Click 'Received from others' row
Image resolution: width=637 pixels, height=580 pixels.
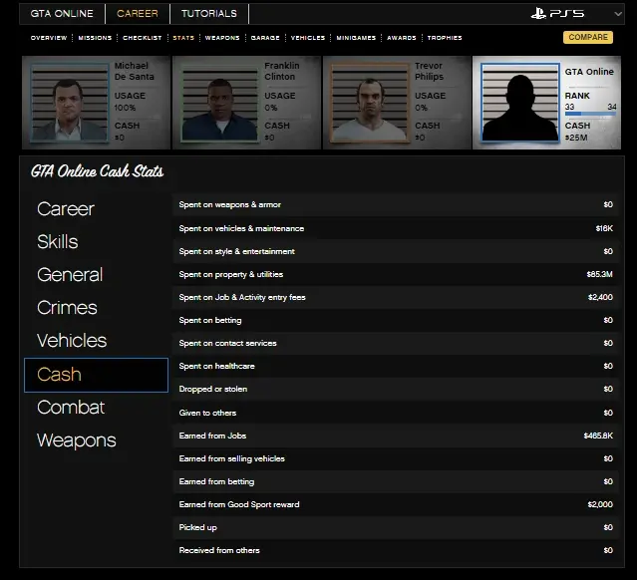(396, 550)
